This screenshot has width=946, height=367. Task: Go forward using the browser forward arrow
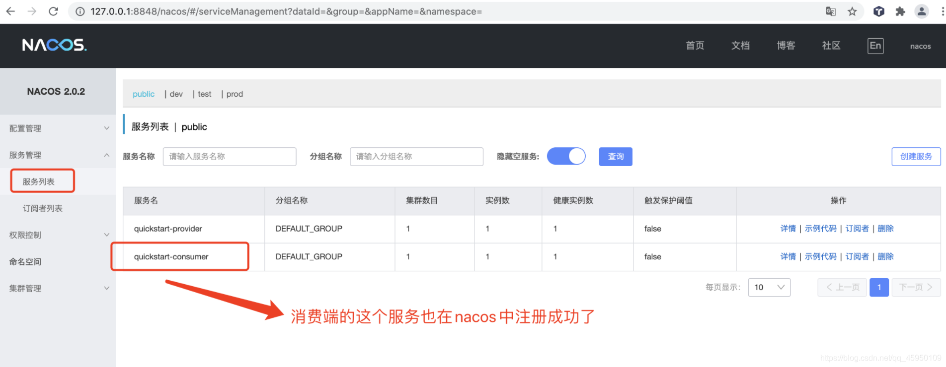(x=32, y=11)
